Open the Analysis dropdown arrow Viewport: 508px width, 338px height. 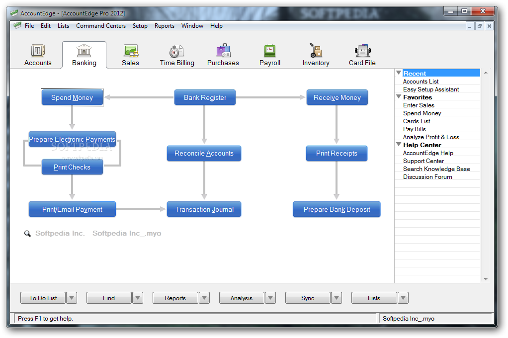(270, 298)
